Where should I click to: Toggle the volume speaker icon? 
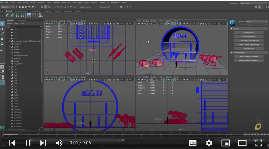click(59, 143)
